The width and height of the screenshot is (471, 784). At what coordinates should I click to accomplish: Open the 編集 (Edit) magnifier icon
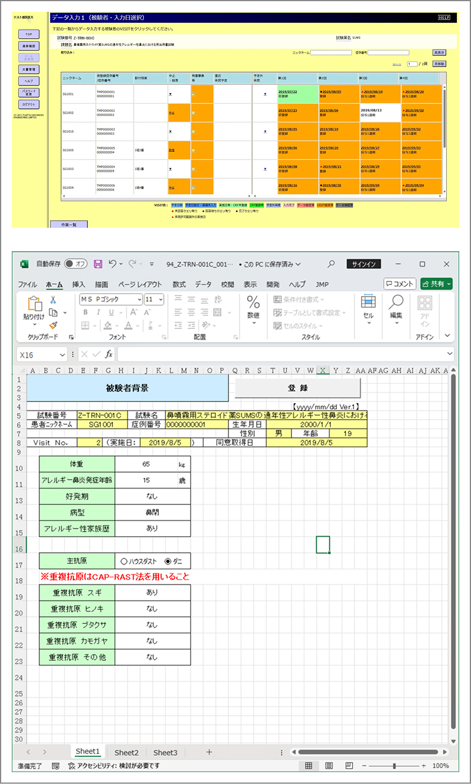396,303
